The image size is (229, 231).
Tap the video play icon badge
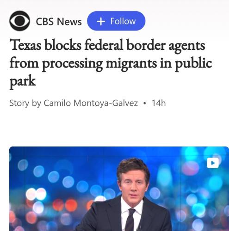pos(213,163)
